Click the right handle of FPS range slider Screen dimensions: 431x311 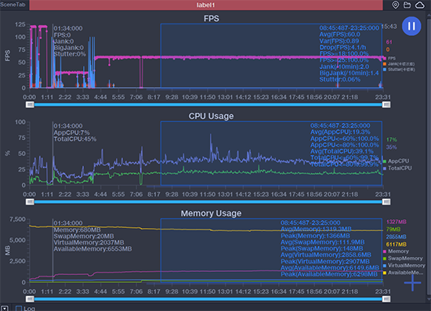[386, 105]
